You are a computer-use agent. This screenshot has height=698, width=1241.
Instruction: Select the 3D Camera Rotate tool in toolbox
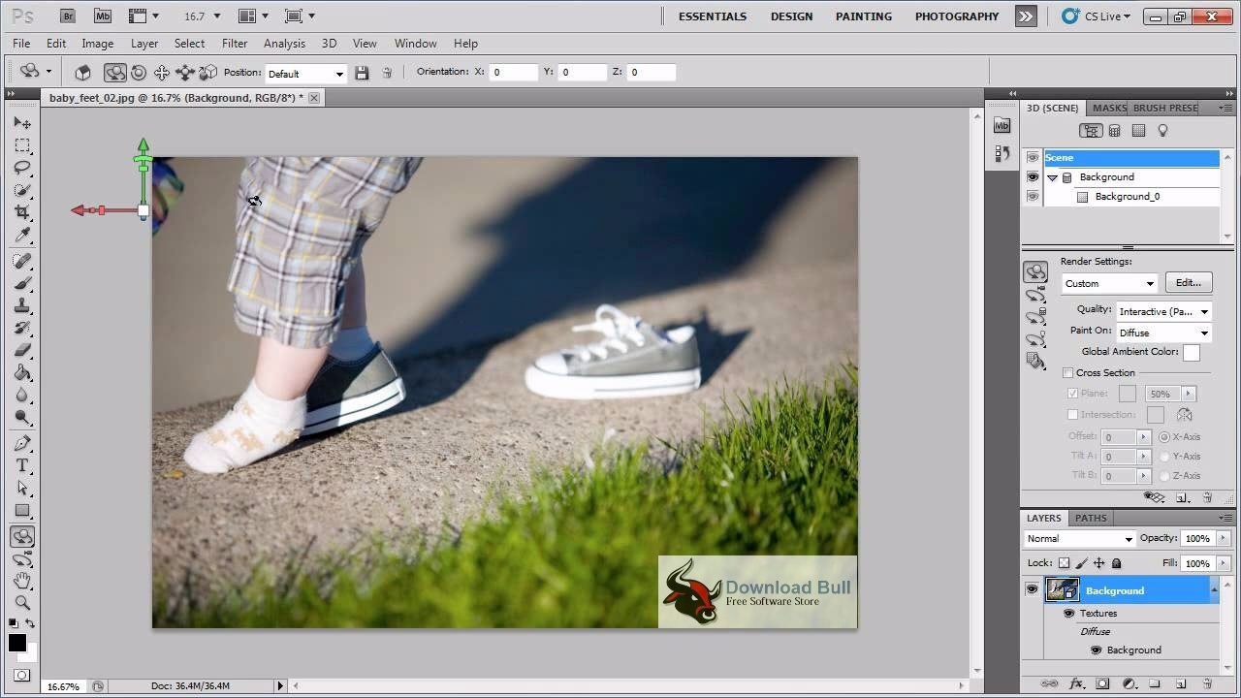coord(22,558)
